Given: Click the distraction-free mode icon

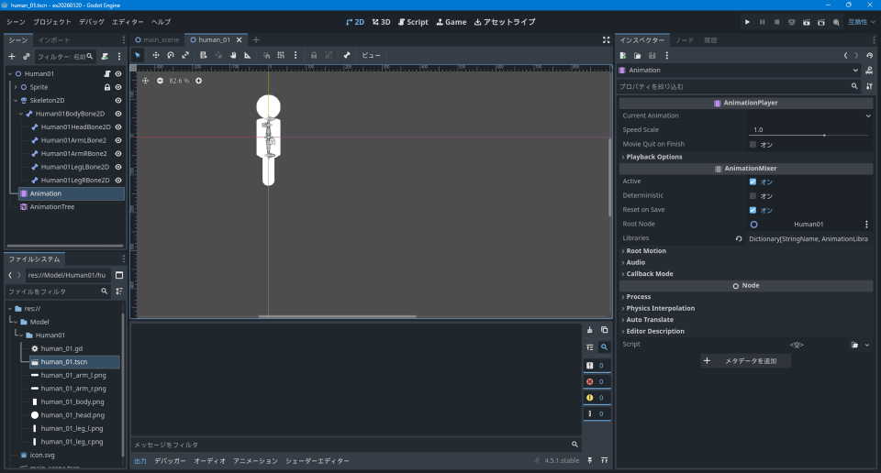Looking at the screenshot, I should click(606, 39).
